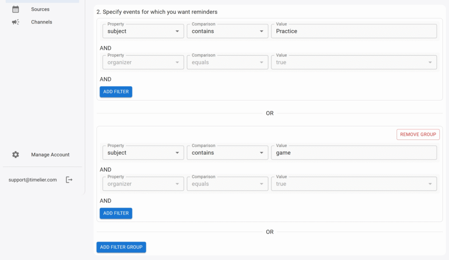The width and height of the screenshot is (449, 260).
Task: Open first group's contains Comparison dropdown
Action: [x=227, y=31]
